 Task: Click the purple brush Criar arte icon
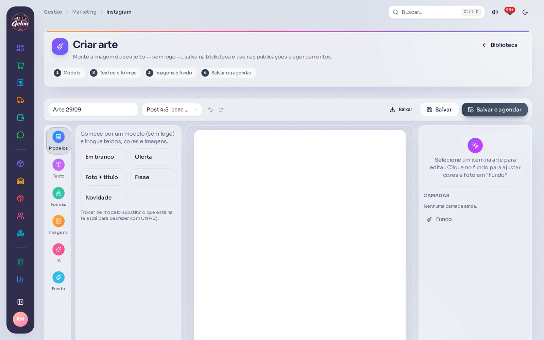(60, 47)
